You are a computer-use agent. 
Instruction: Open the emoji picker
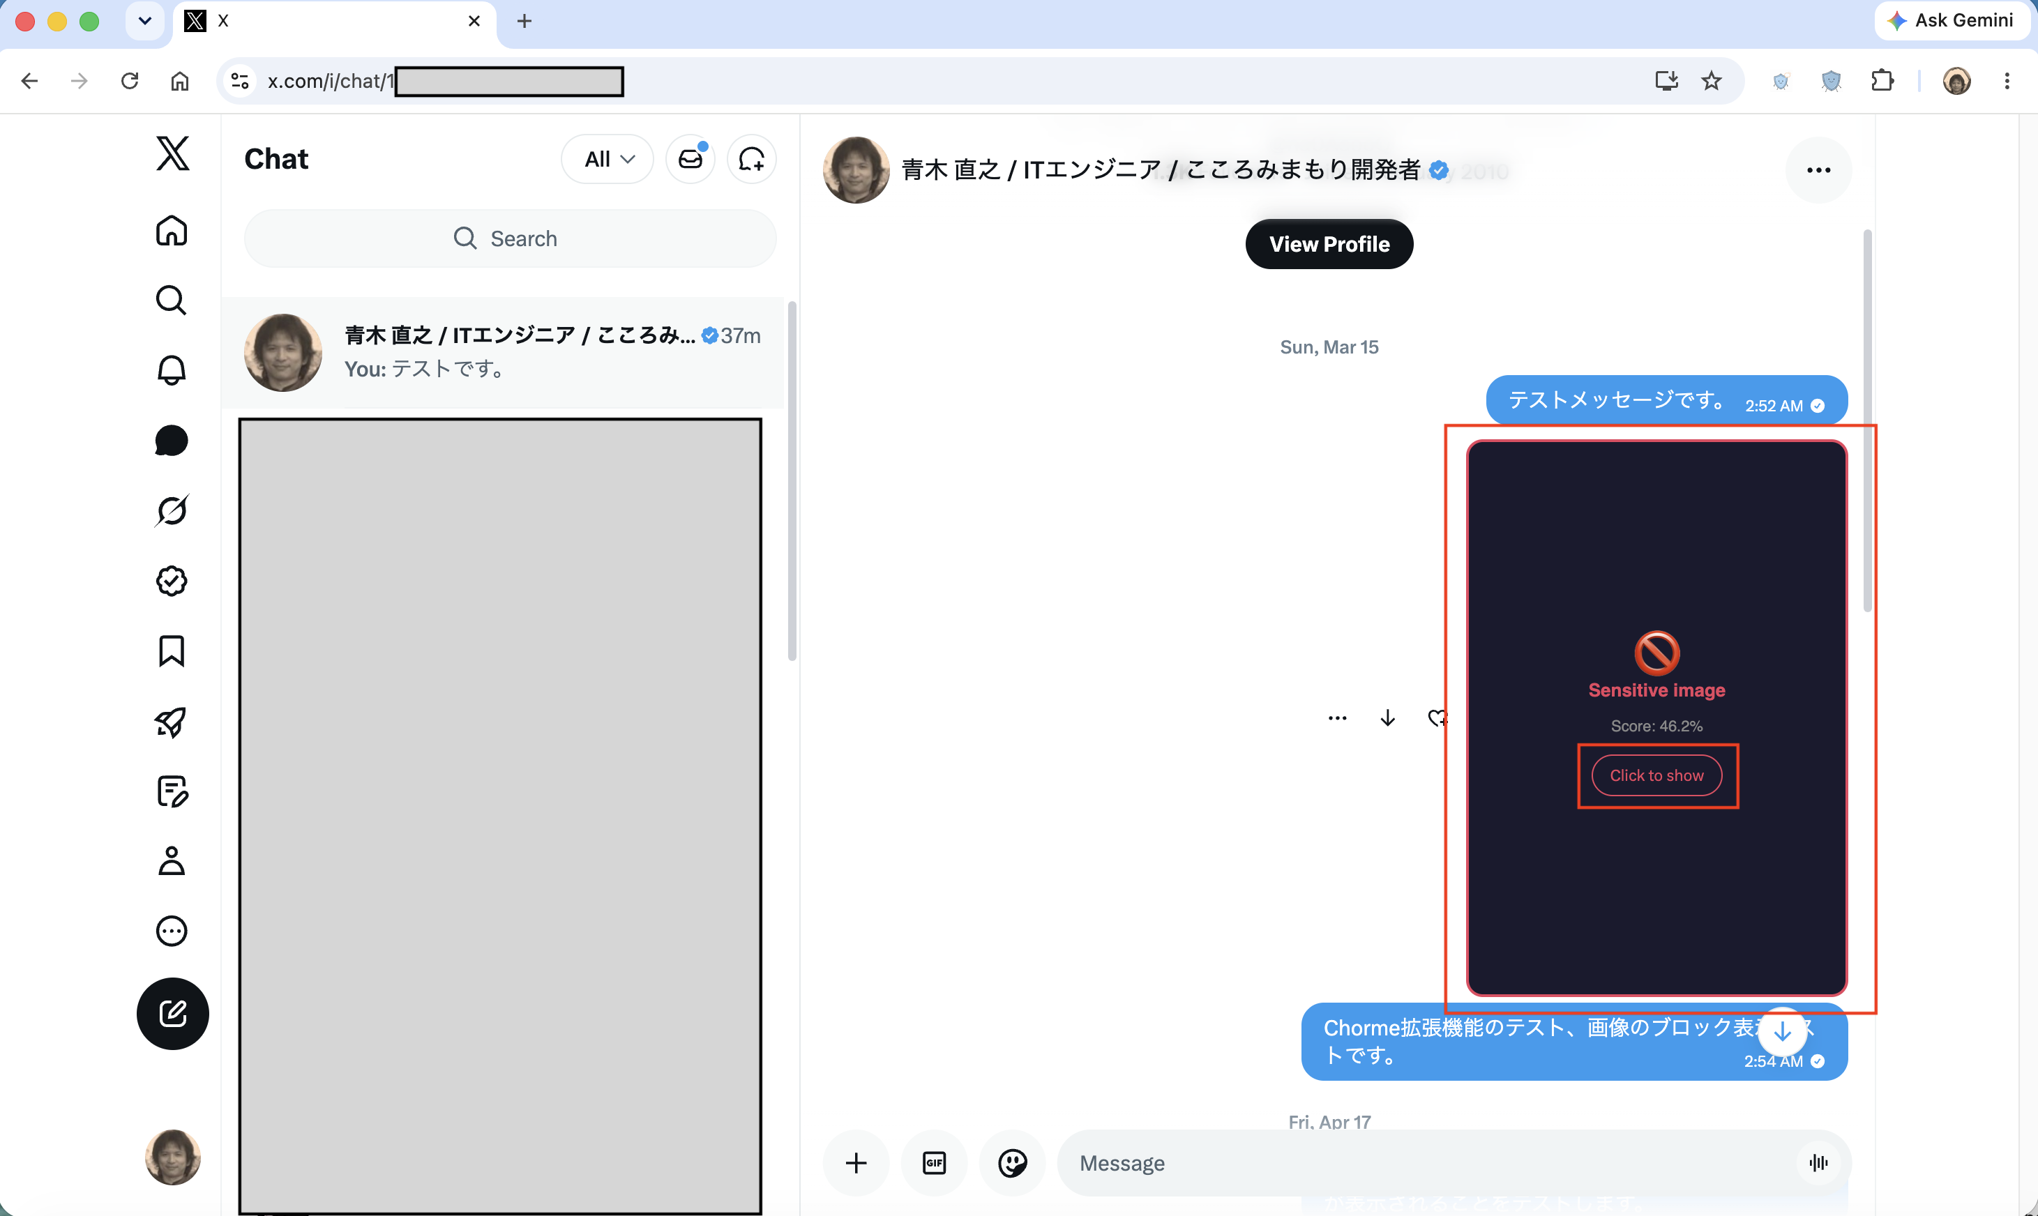[1013, 1163]
